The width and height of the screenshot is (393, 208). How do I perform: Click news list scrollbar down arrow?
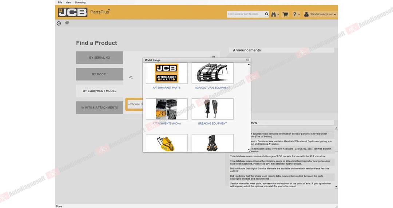point(336,187)
